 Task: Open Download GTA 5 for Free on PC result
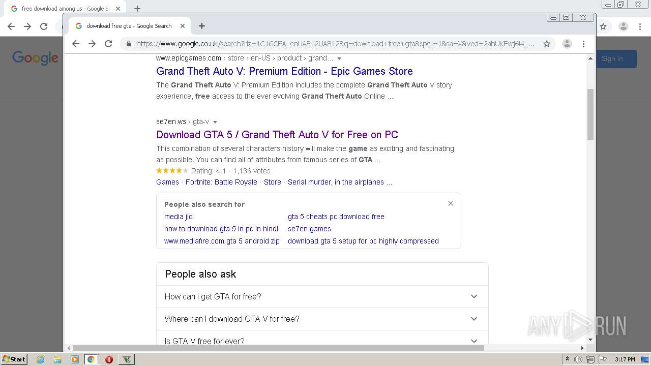click(x=277, y=135)
